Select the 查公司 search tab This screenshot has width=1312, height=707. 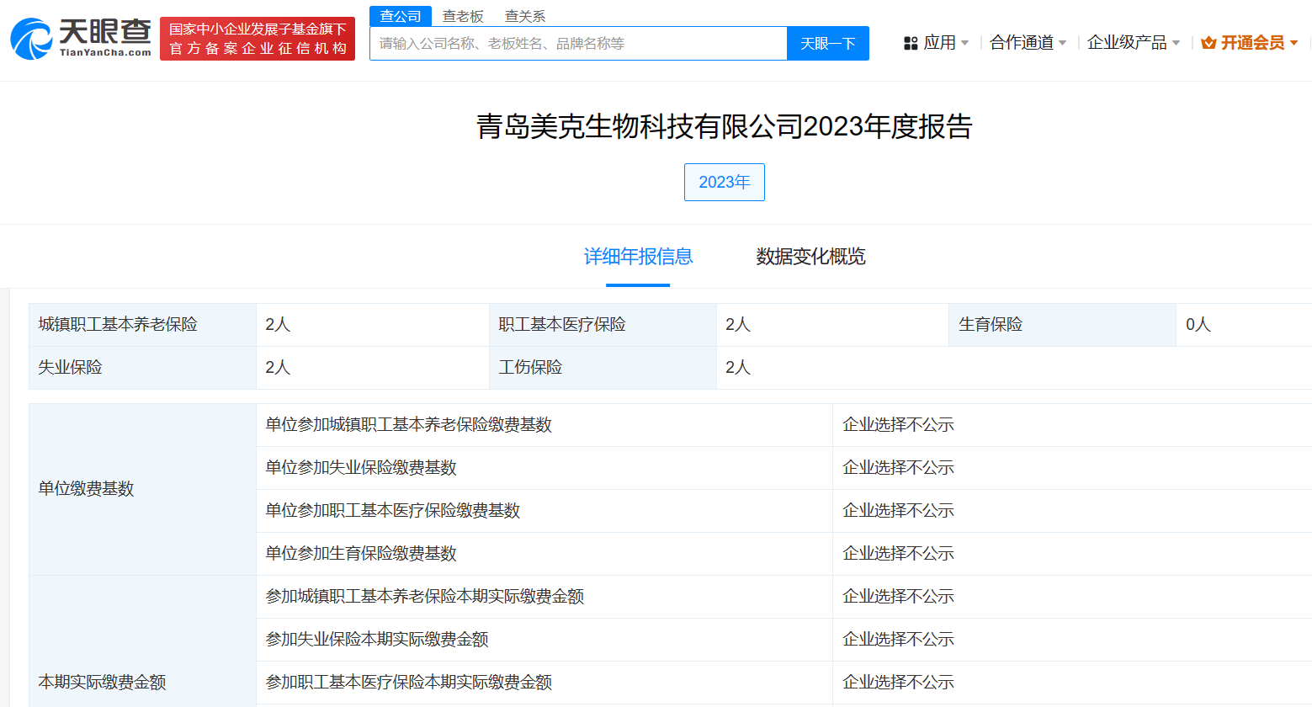[x=400, y=14]
